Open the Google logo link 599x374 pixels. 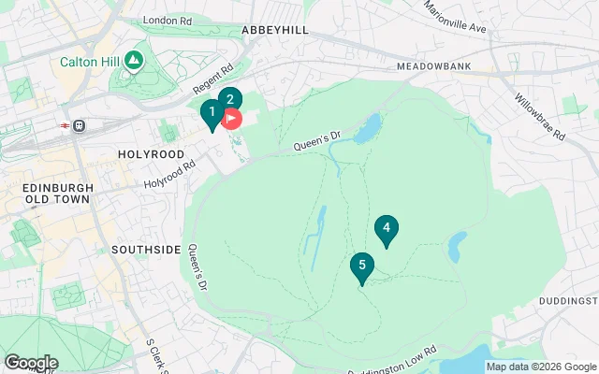[32, 363]
